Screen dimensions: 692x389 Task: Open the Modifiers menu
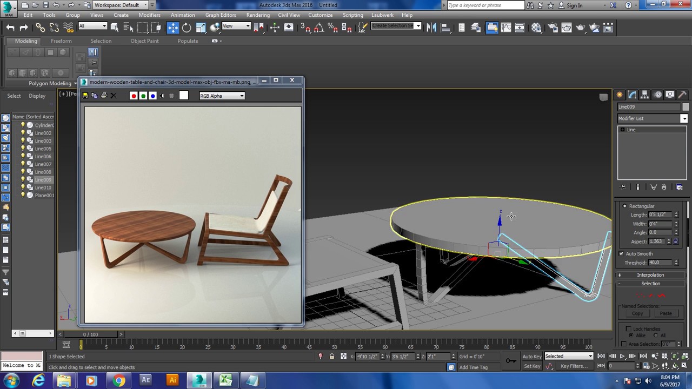point(149,15)
